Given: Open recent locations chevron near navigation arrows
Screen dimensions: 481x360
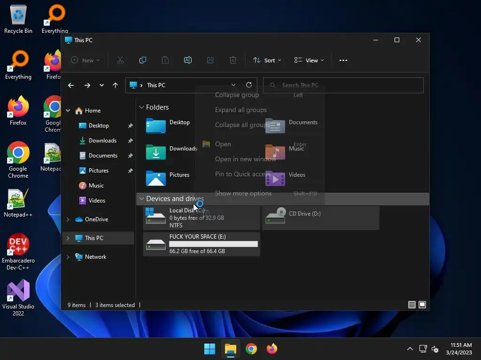Looking at the screenshot, I should 101,85.
